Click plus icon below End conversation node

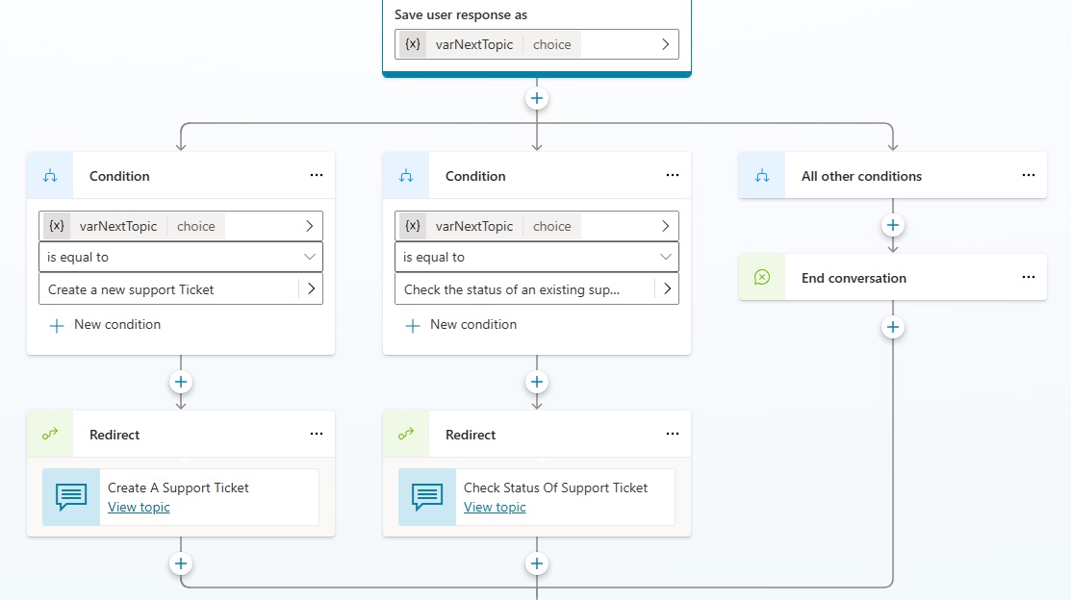click(893, 328)
